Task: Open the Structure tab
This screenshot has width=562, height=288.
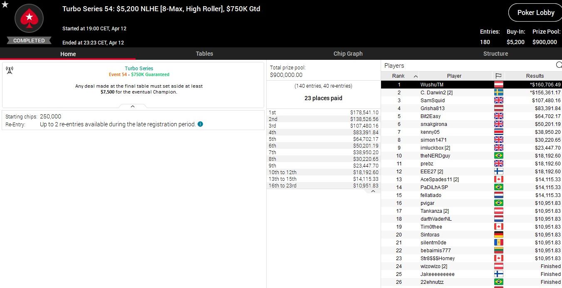Action: click(495, 54)
